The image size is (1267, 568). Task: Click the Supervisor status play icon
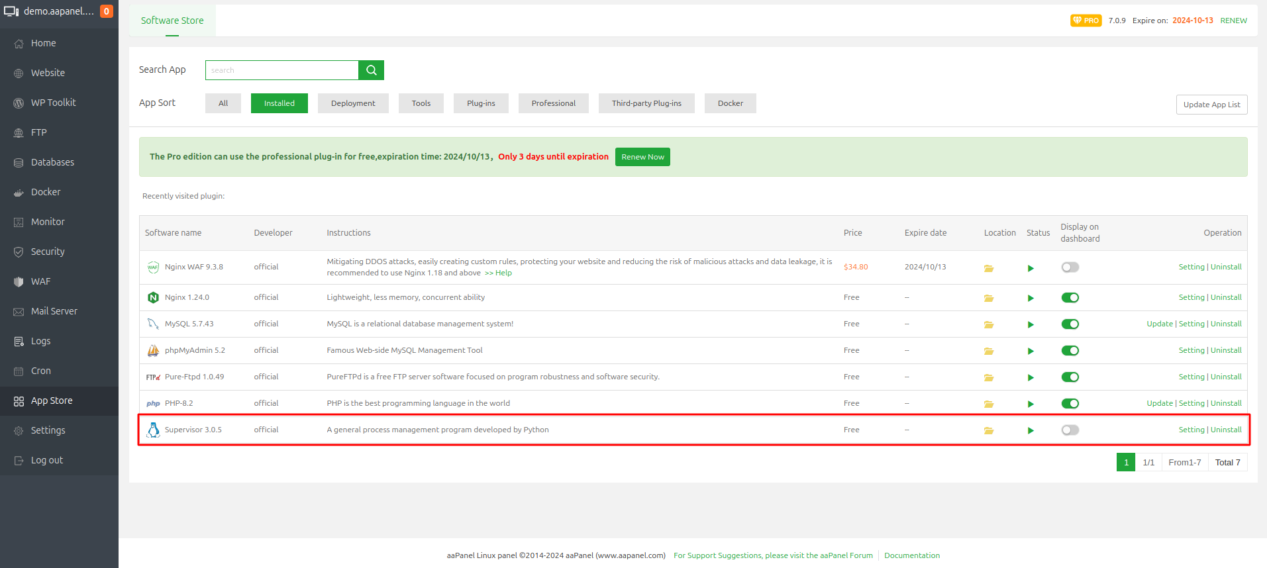pos(1031,430)
